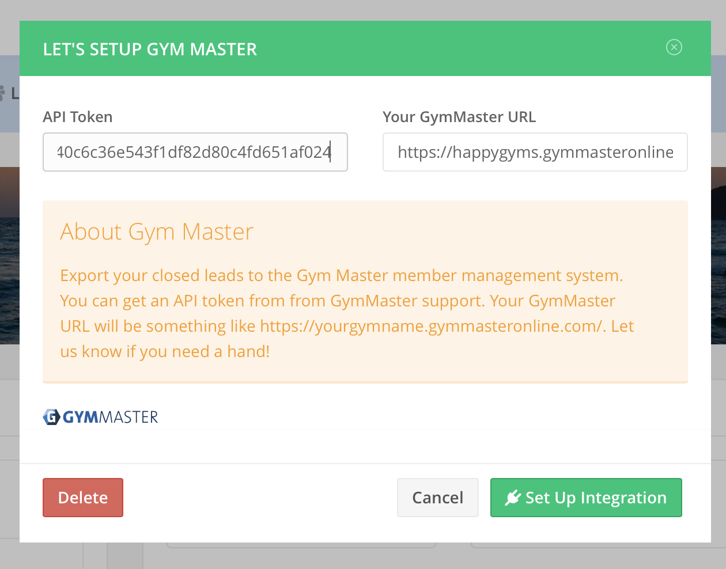The height and width of the screenshot is (569, 726).
Task: Click Set Up Integration button
Action: (586, 498)
